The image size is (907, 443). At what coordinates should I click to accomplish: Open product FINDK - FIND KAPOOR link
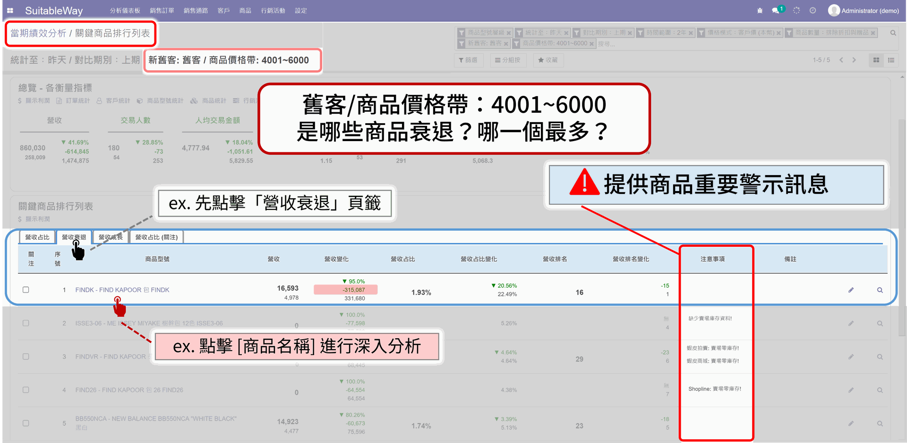(x=122, y=290)
